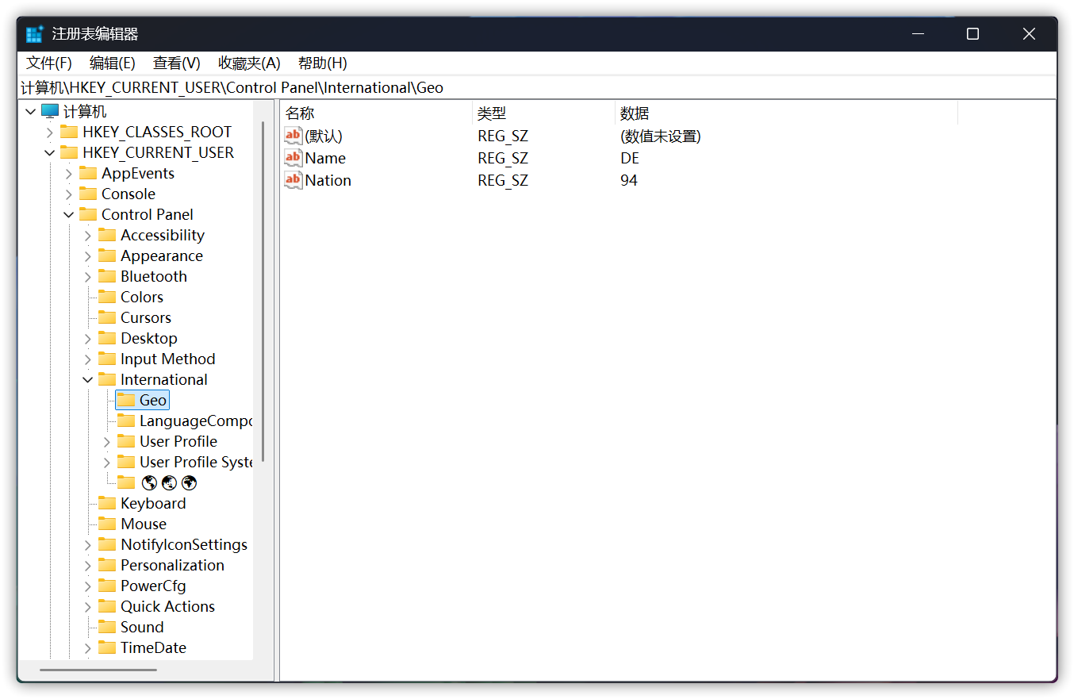1074x699 pixels.
Task: Select the Keyboard key in tree
Action: click(x=153, y=503)
